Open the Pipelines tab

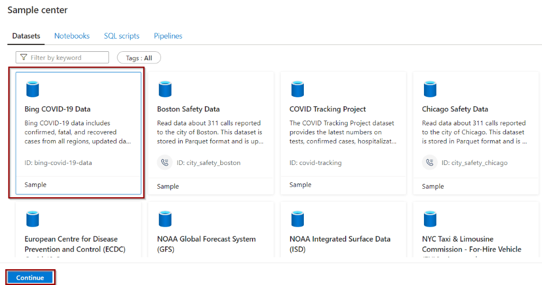[168, 36]
